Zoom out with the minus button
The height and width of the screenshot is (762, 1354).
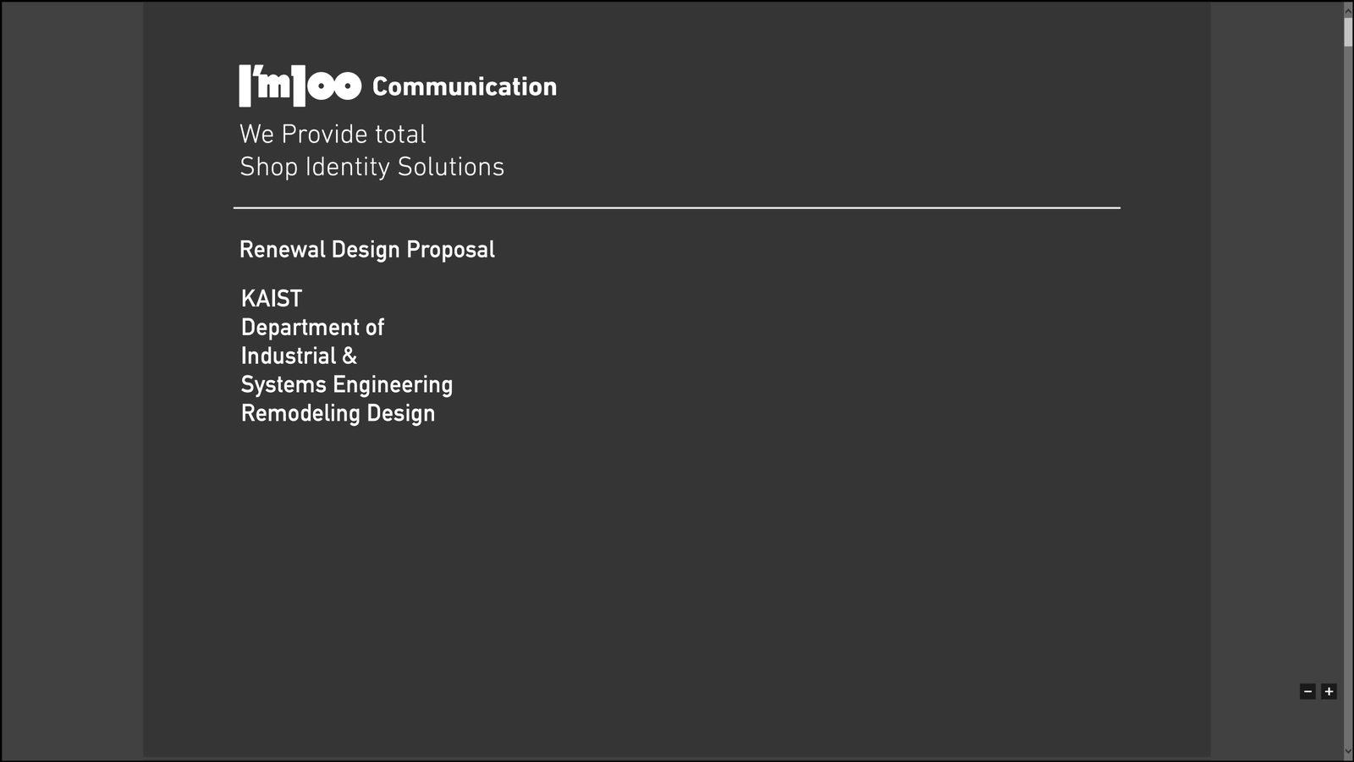tap(1307, 692)
